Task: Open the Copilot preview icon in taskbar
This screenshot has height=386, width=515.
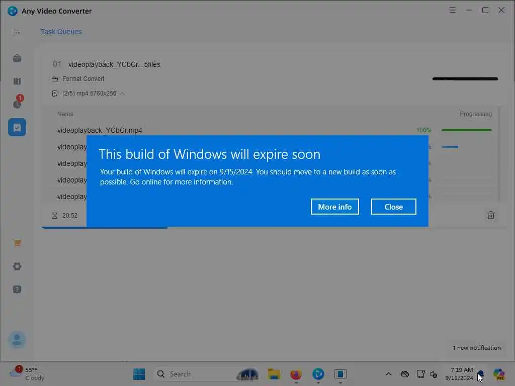Action: 499,374
